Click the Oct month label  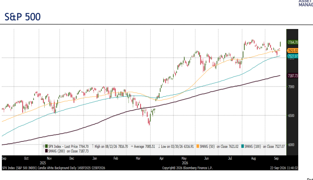[26, 158]
